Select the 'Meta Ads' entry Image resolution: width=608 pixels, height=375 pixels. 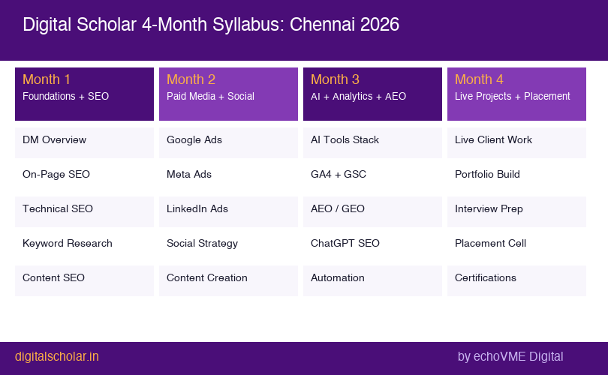point(228,177)
